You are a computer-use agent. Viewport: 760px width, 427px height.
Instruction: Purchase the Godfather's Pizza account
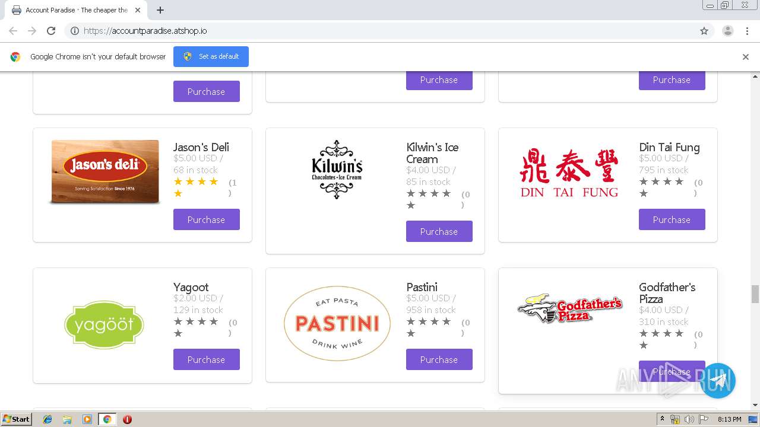(x=672, y=371)
